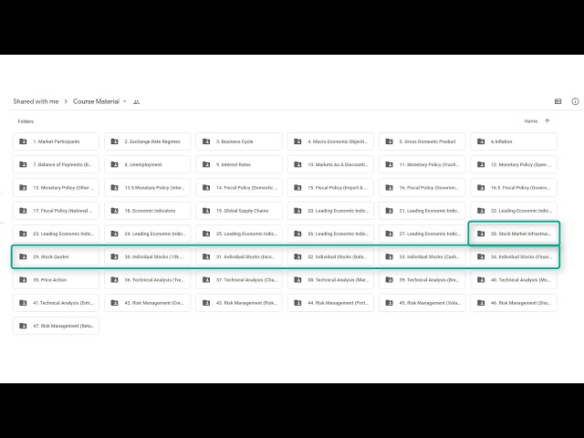
Task: Select the 6. Inflation folder
Action: tap(513, 141)
